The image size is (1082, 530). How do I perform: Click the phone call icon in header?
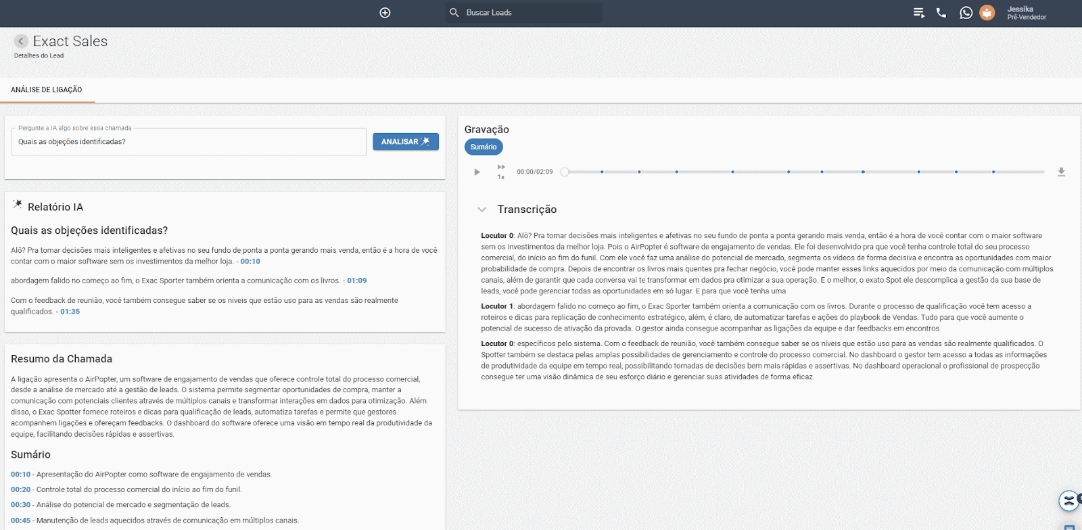941,13
